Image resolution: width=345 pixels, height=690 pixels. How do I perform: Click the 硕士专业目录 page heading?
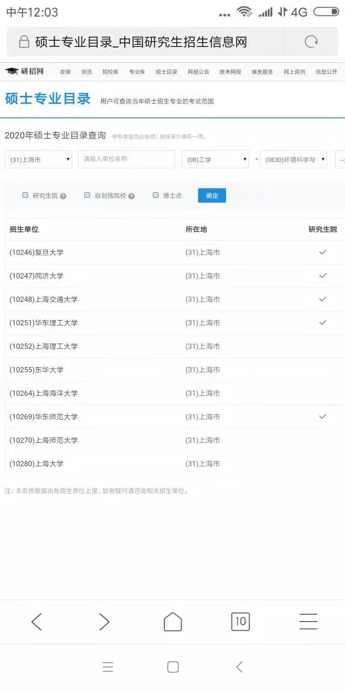48,99
